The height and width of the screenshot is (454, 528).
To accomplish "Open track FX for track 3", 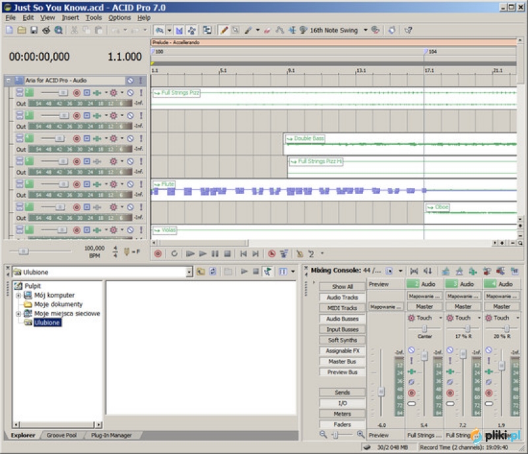I will coord(97,116).
